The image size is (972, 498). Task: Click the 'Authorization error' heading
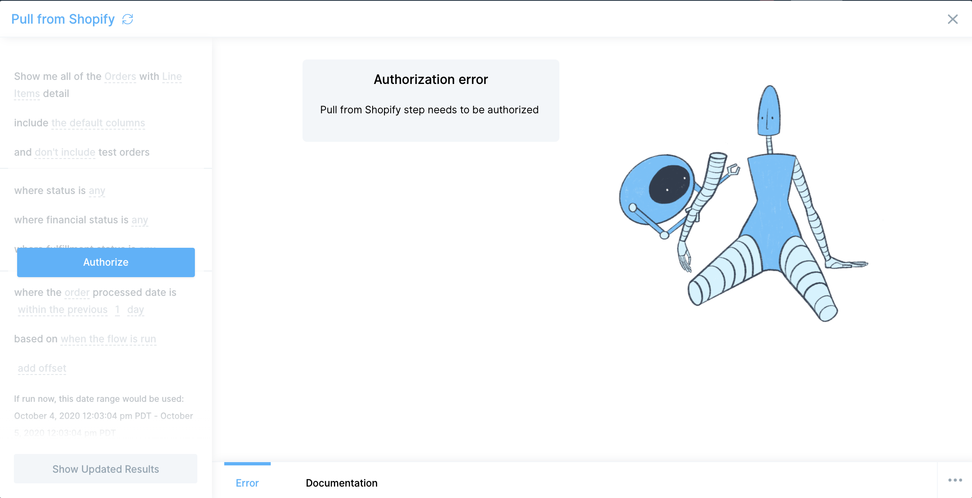point(431,79)
